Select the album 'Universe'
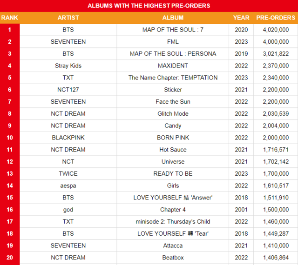This screenshot has width=298, height=265. [x=173, y=161]
